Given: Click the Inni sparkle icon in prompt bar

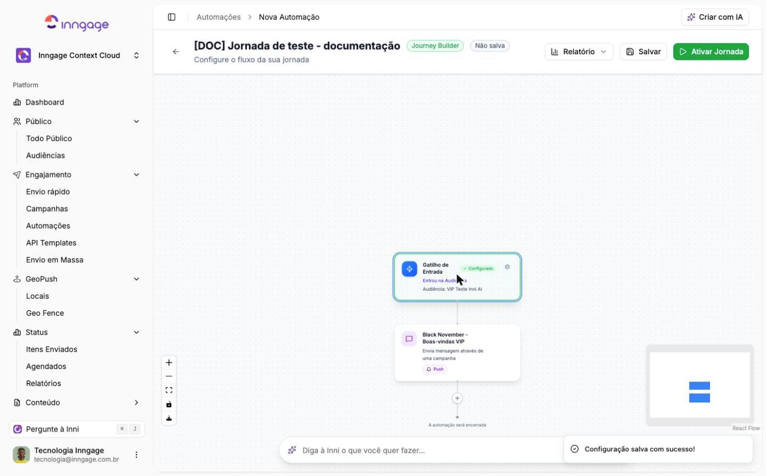Looking at the screenshot, I should (x=292, y=450).
